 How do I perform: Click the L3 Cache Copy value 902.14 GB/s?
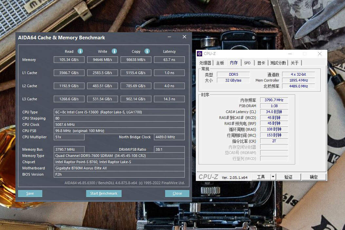(136, 99)
